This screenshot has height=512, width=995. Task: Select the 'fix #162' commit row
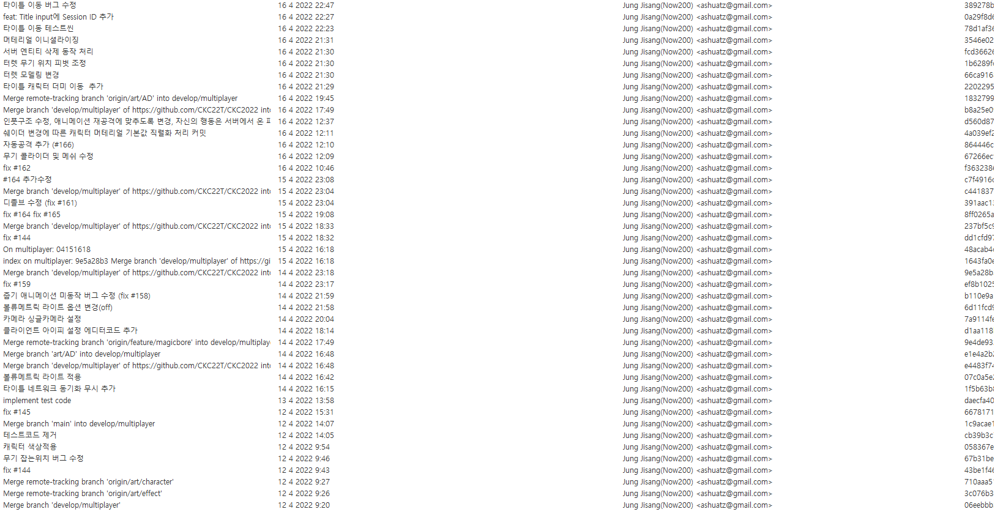click(x=498, y=168)
